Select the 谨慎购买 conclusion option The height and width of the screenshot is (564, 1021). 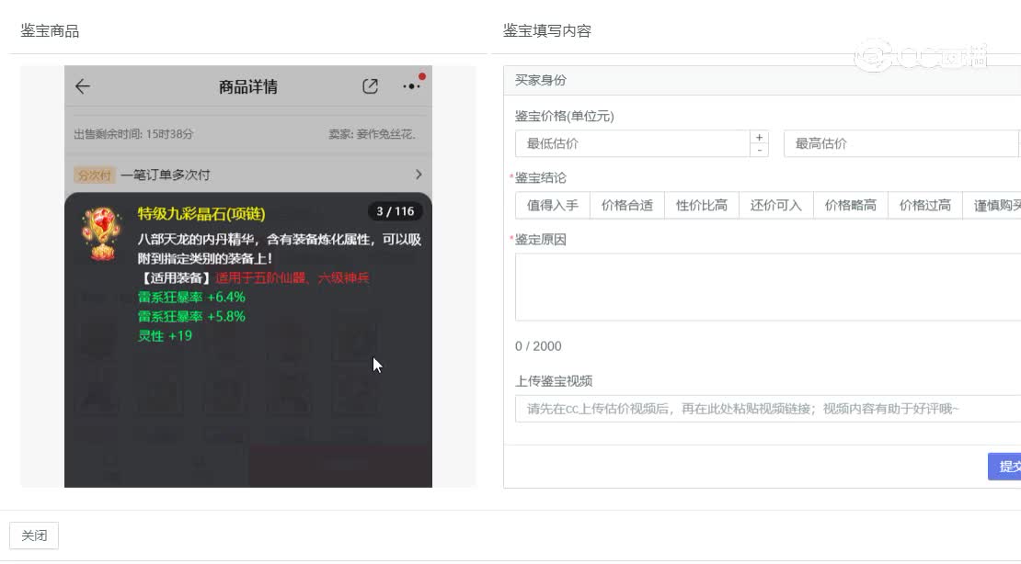[x=992, y=206]
